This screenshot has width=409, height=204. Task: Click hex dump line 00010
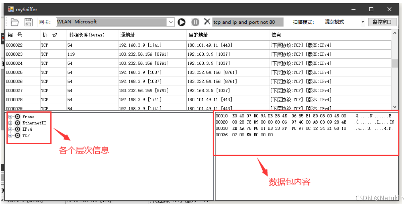click(304, 116)
